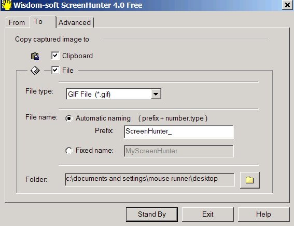
Task: Click the Folder path field
Action: 150,180
